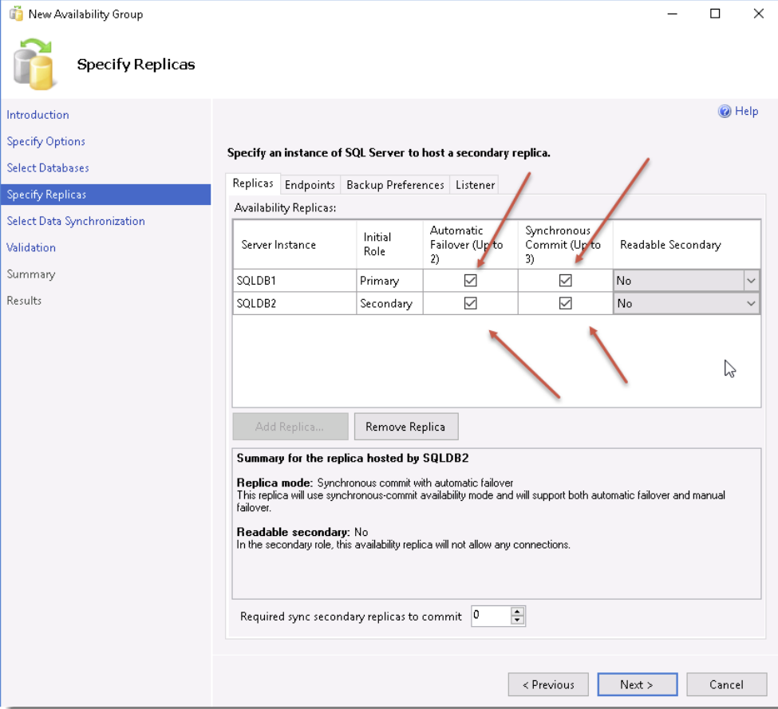Minimize the New Availability Group window

tap(673, 14)
